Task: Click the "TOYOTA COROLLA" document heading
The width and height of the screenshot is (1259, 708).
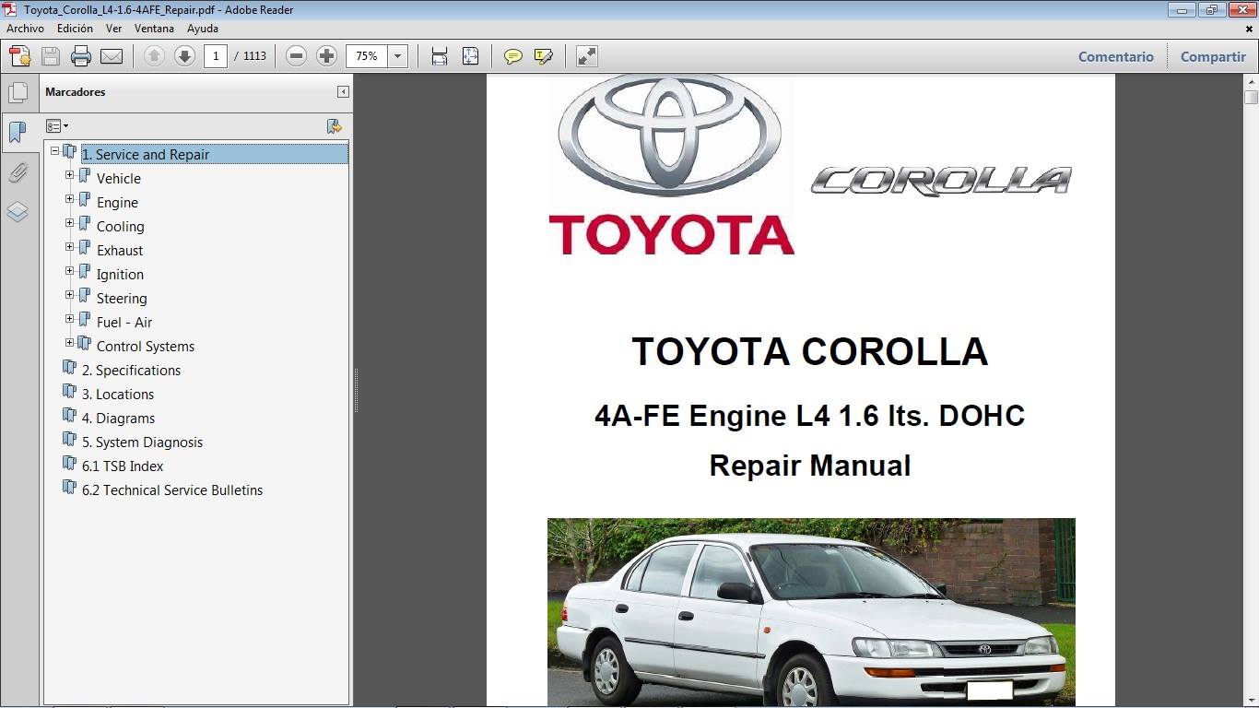Action: pos(809,351)
